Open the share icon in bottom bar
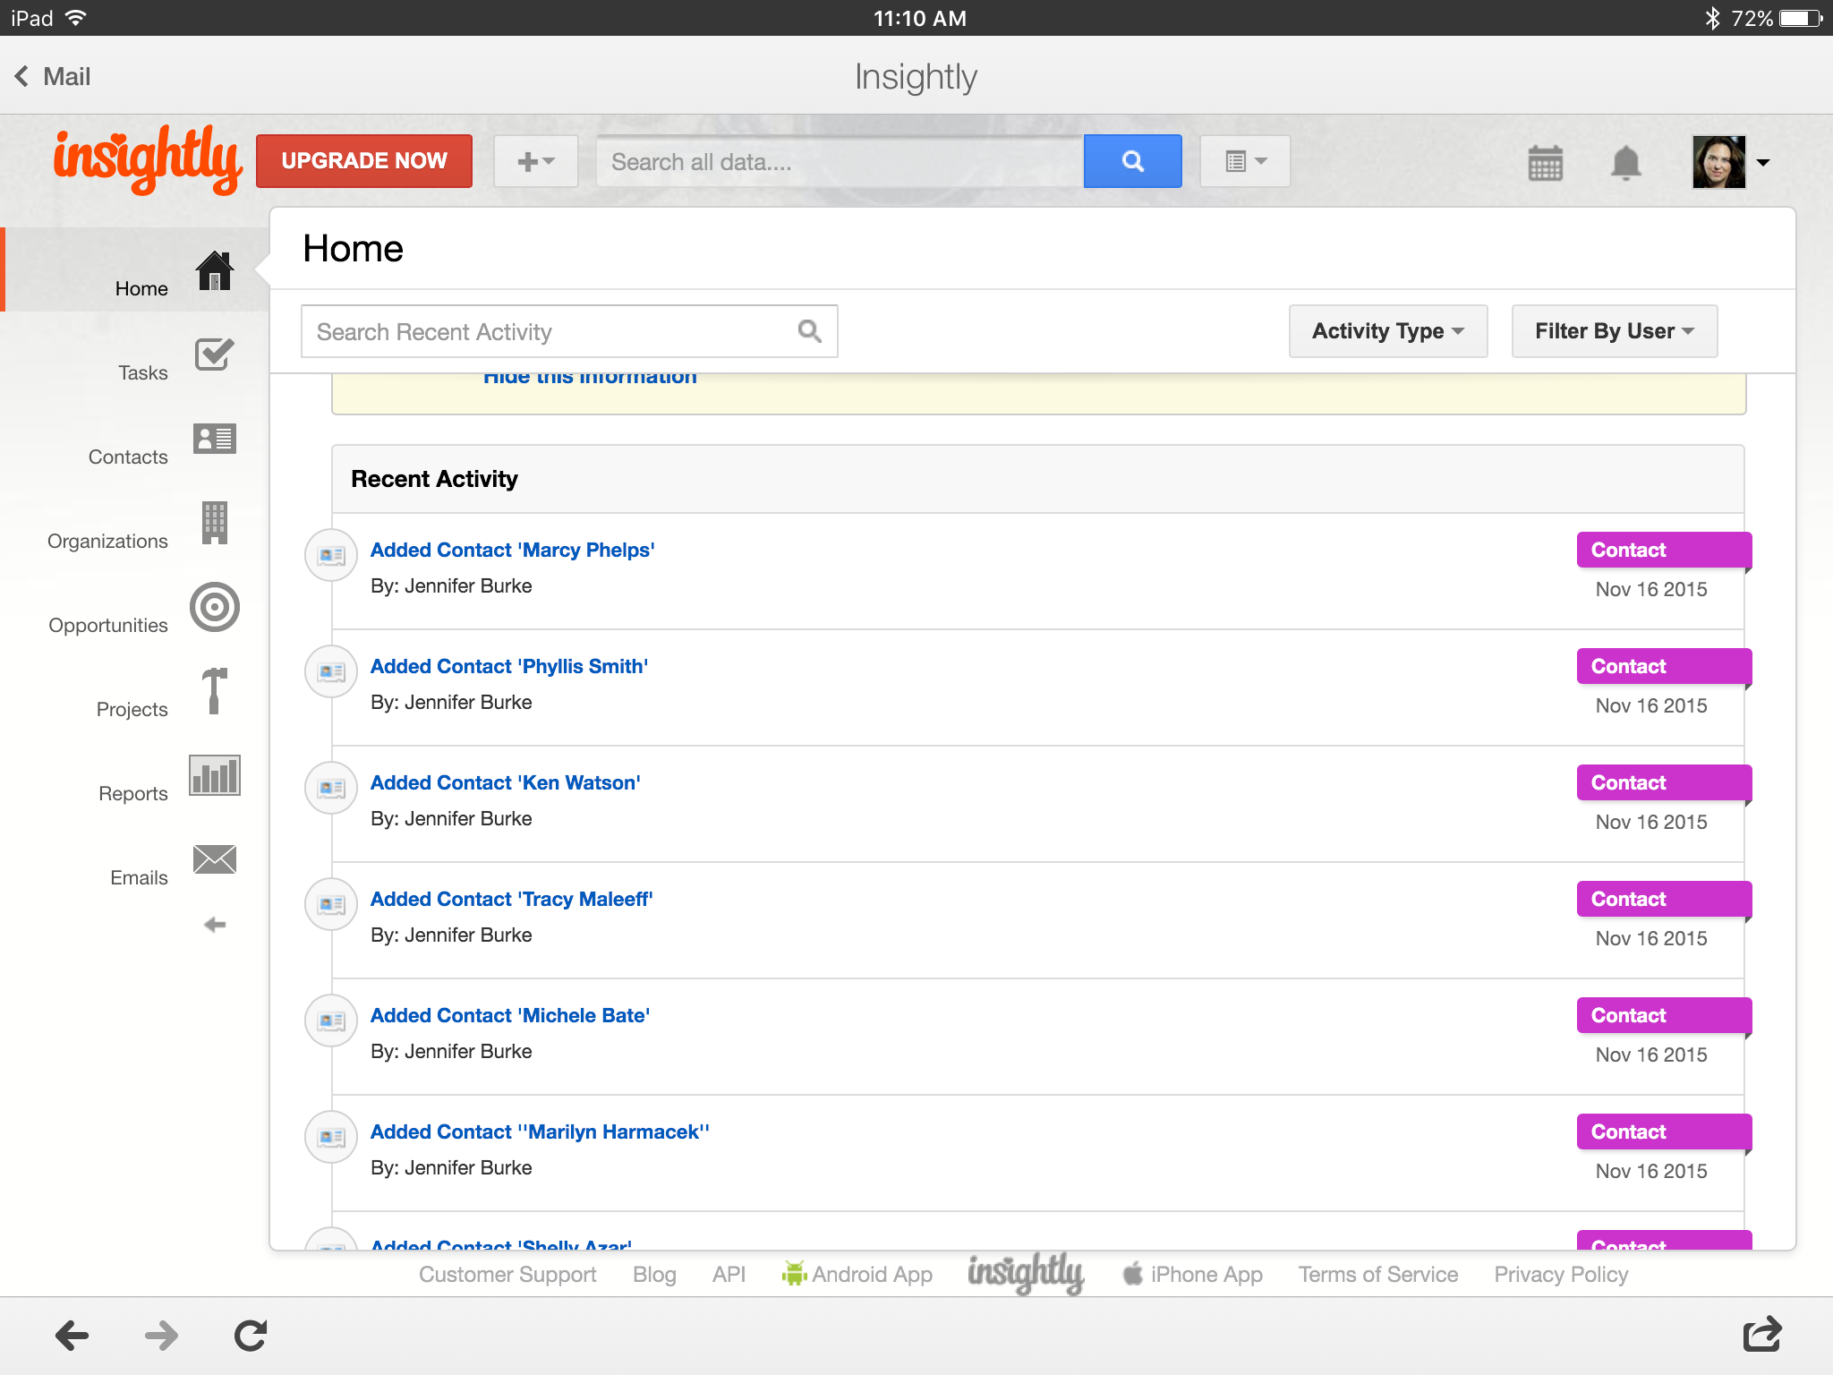The image size is (1833, 1375). click(x=1762, y=1334)
